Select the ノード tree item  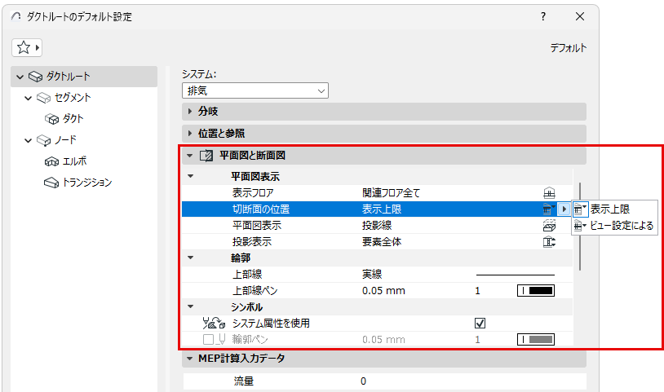tap(65, 140)
